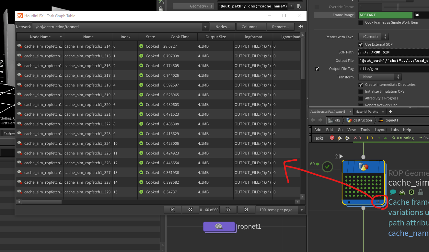This screenshot has height=252, width=429.
Task: Click the lock icon by the cache_sim node
Action: tap(421, 192)
